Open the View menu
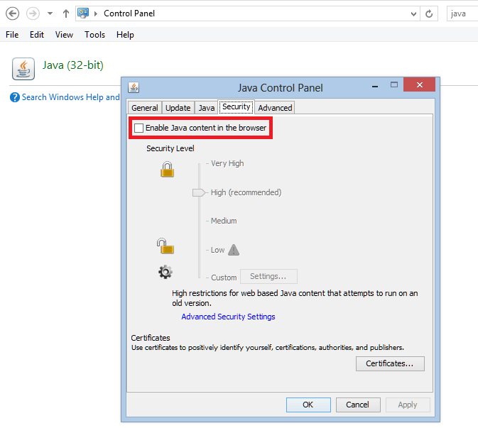The width and height of the screenshot is (478, 428). pyautogui.click(x=64, y=35)
